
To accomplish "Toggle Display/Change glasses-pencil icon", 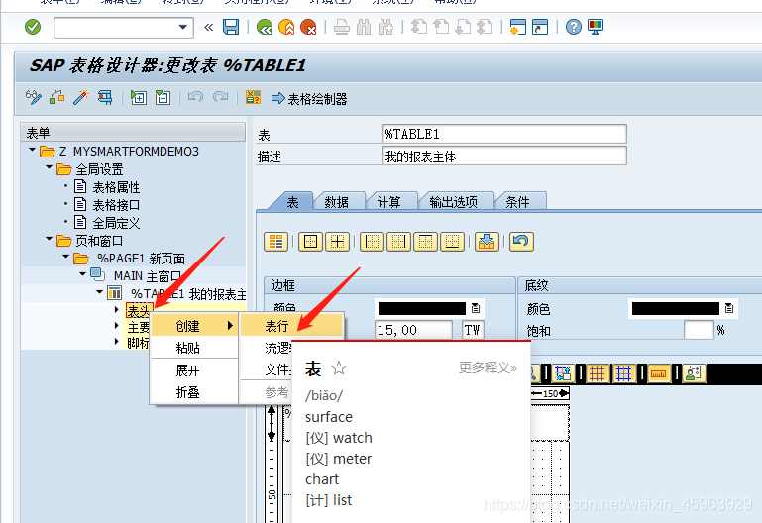I will click(x=33, y=98).
